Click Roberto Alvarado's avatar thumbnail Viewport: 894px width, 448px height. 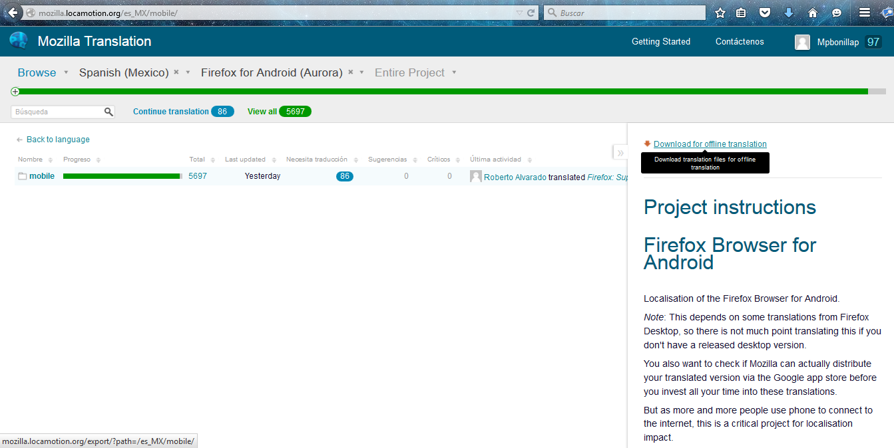(476, 176)
